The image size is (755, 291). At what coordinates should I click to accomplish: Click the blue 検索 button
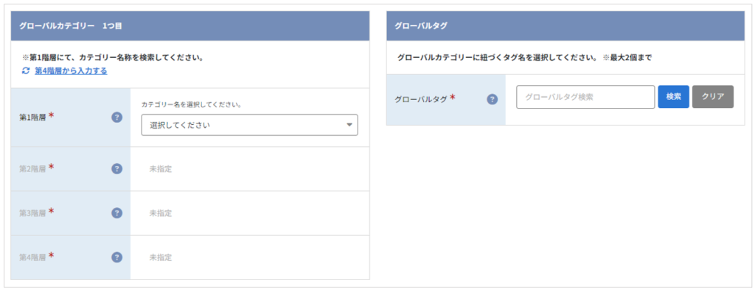tap(673, 96)
